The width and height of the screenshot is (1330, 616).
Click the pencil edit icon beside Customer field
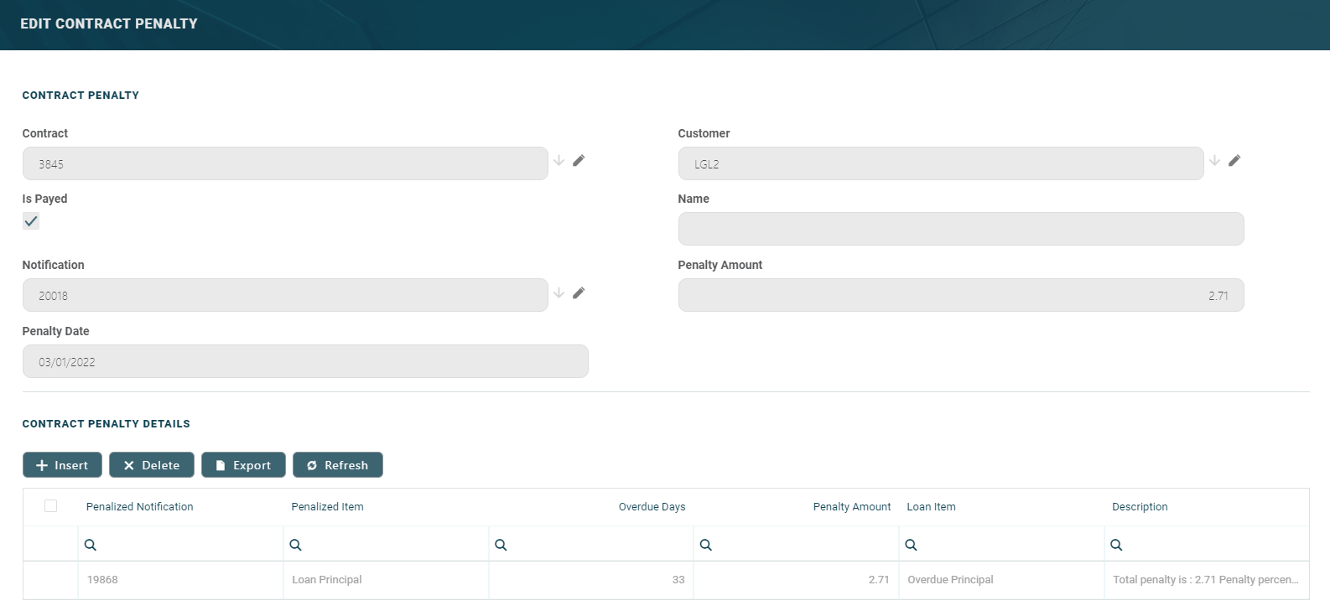click(x=1234, y=161)
